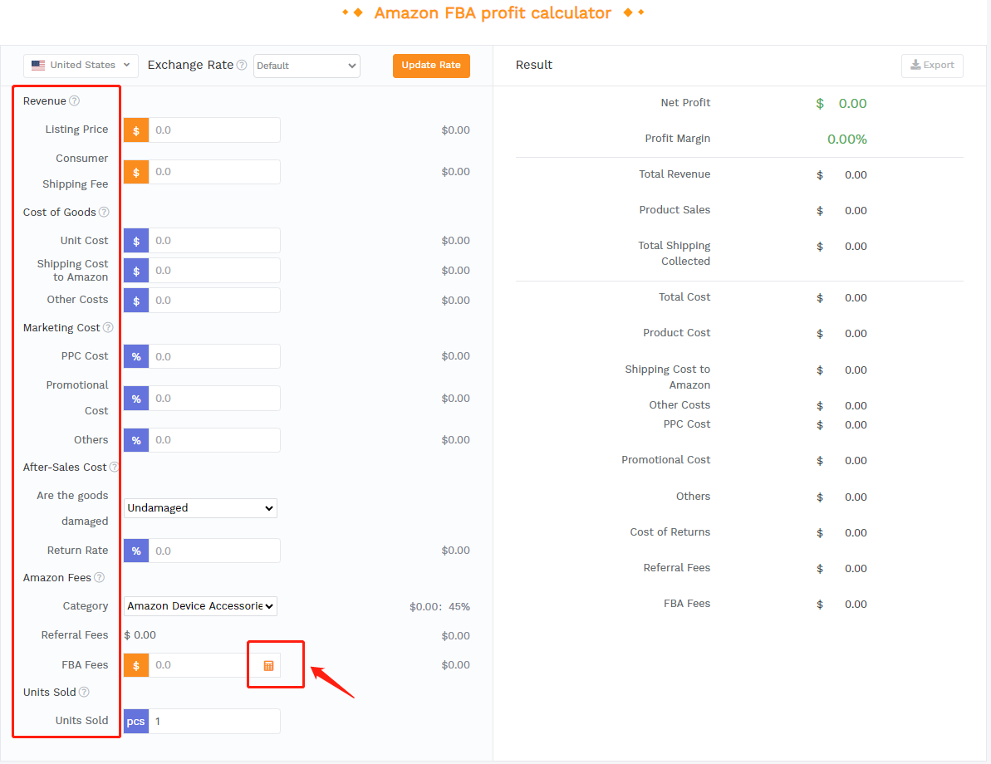Screen dimensions: 991x764
Task: Click the Product Cost result label
Action: (x=676, y=333)
